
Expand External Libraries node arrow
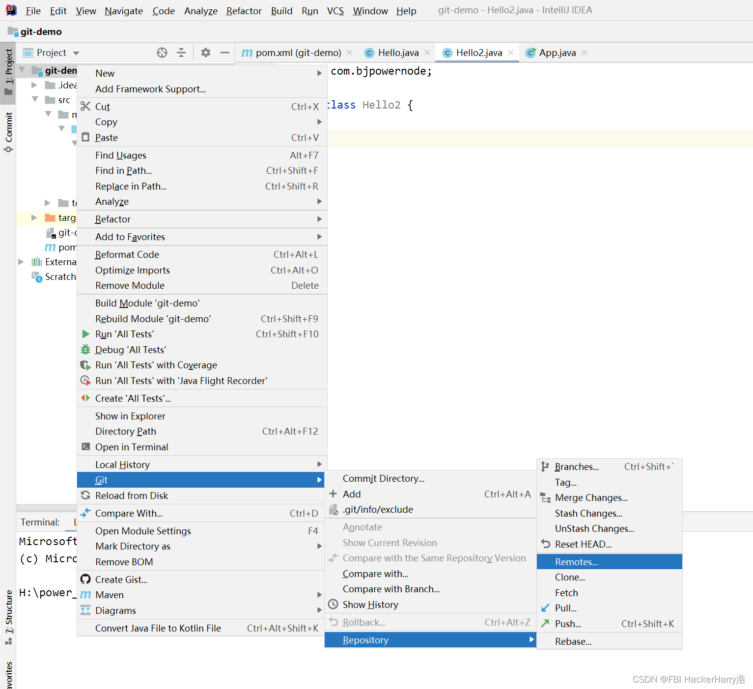21,262
